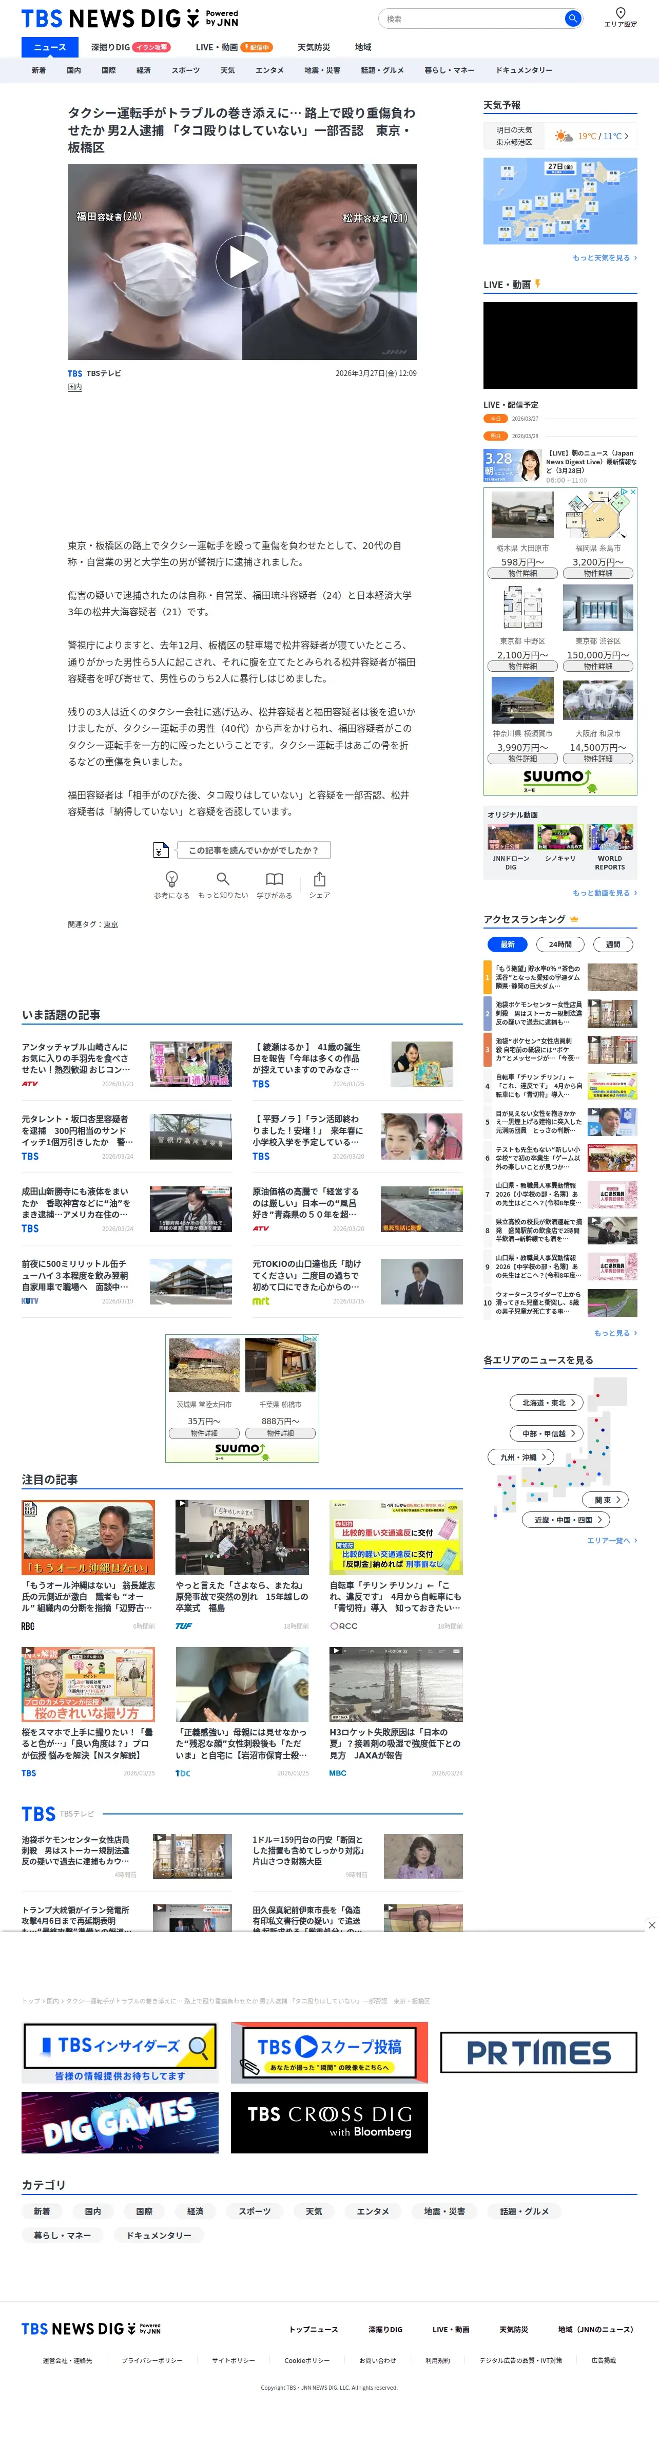The image size is (659, 2459).
Task: Open スポーツ in the top sub-navigation
Action: tap(186, 71)
